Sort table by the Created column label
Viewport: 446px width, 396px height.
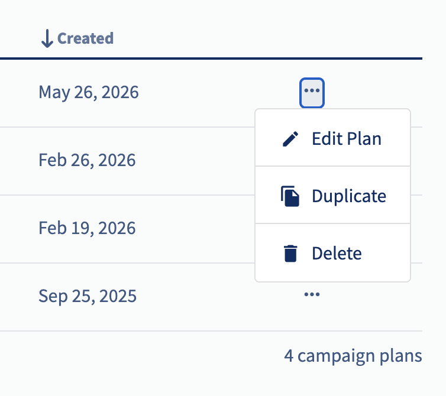tap(85, 38)
